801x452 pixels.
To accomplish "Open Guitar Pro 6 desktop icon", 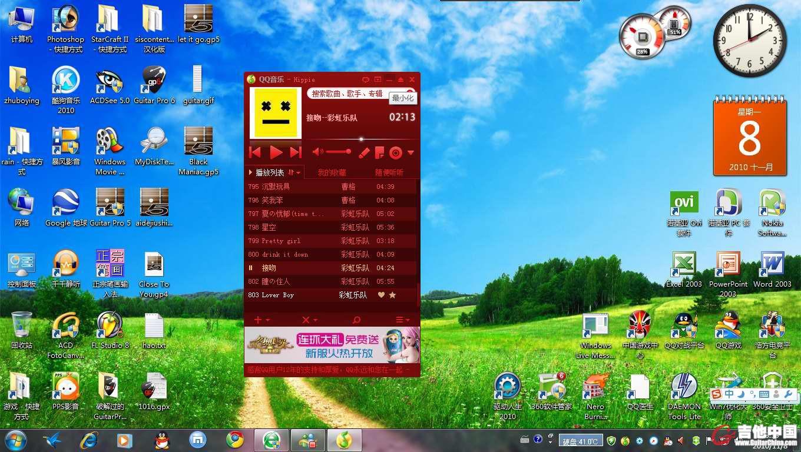I will (154, 86).
